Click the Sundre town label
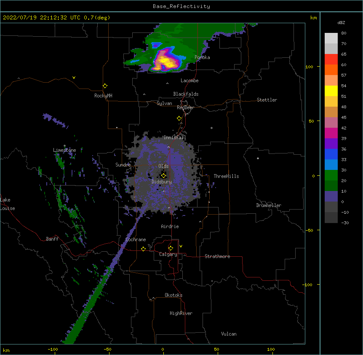This screenshot has width=363, height=355. click(x=123, y=165)
